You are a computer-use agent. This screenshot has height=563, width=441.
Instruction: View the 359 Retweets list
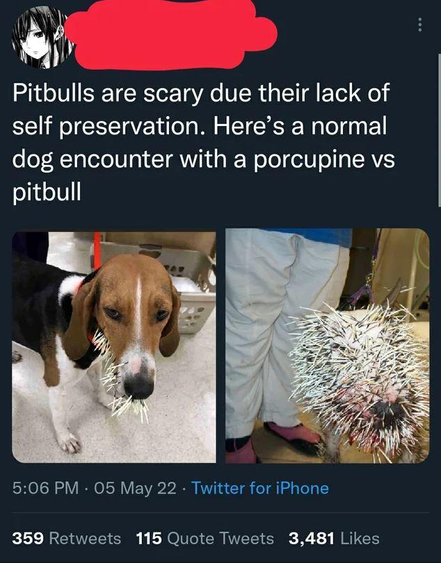click(x=67, y=538)
